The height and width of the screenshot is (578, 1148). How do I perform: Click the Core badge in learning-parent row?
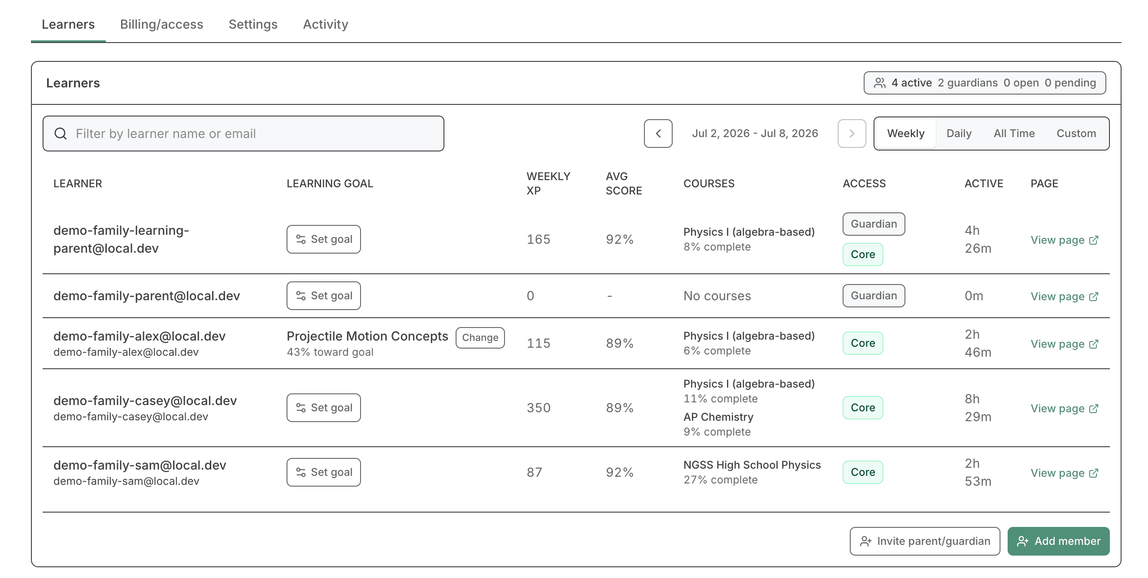[863, 254]
